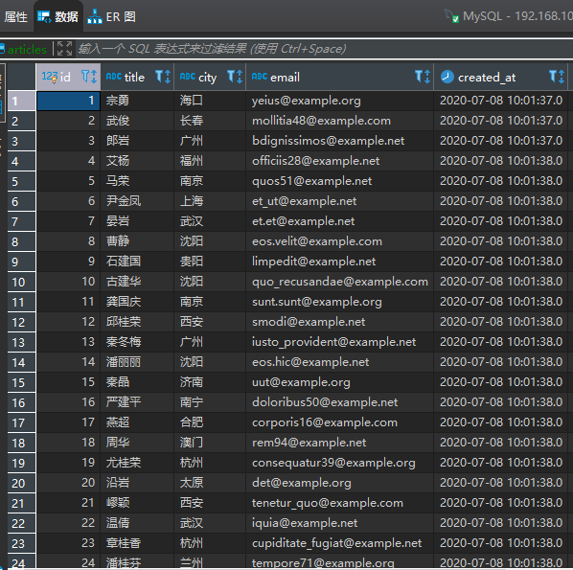Switch to the 属性 tab

point(15,17)
